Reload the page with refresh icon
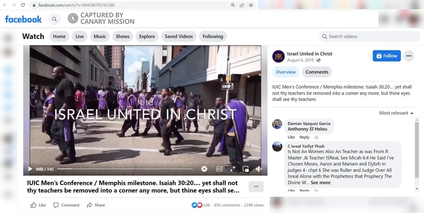The image size is (424, 213). click(x=23, y=5)
